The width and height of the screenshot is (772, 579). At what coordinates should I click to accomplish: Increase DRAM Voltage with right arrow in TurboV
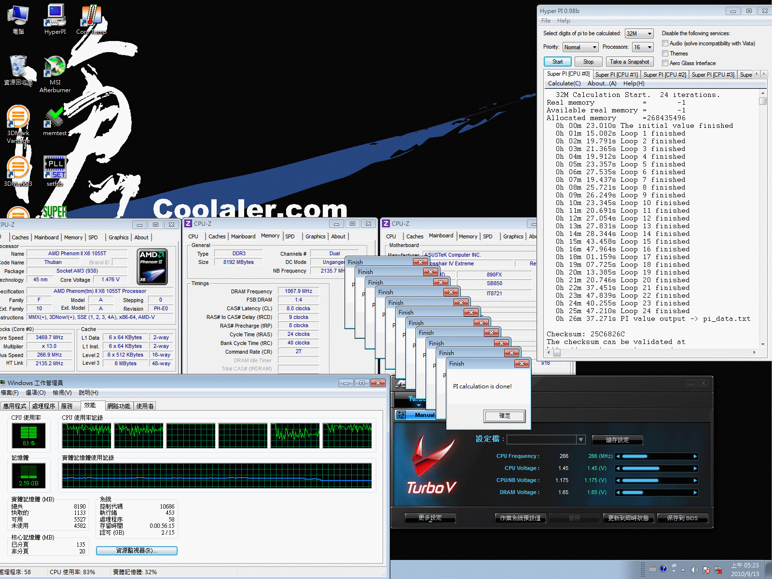[695, 493]
